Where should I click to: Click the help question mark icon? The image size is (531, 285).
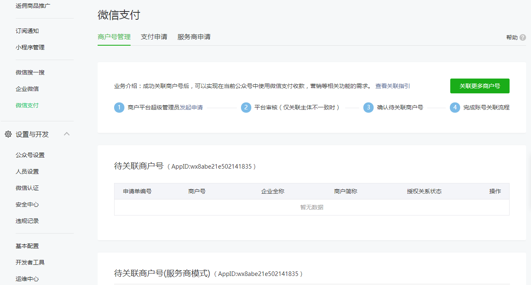[x=523, y=37]
